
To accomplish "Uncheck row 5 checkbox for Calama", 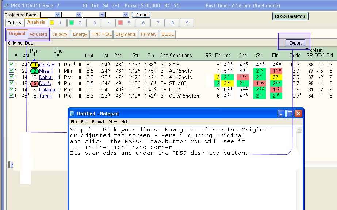I will [x=11, y=89].
